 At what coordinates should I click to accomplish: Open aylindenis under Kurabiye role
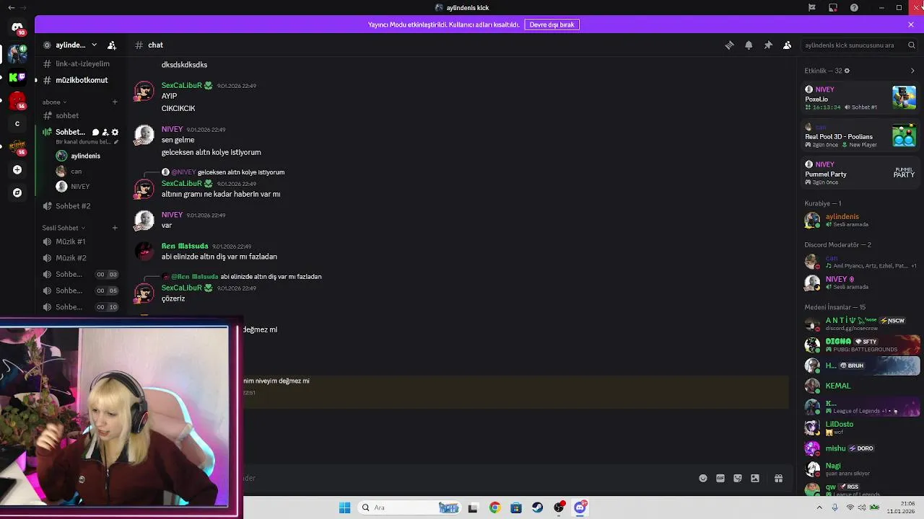860,220
